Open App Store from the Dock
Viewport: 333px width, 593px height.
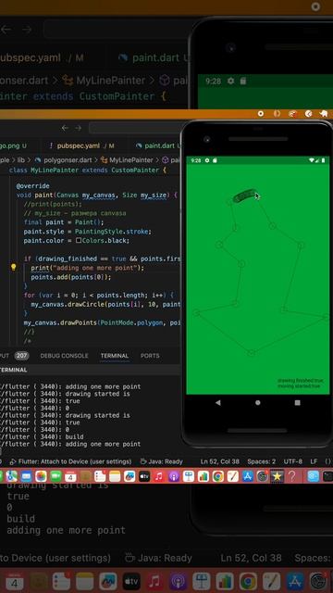pyautogui.click(x=247, y=476)
